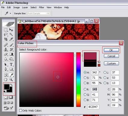Enable Only Web Colors checkbox

pyautogui.click(x=20, y=111)
